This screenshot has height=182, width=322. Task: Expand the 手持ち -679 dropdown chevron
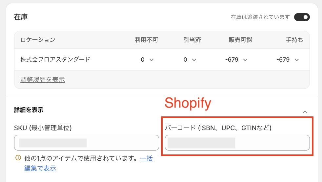tap(297, 60)
